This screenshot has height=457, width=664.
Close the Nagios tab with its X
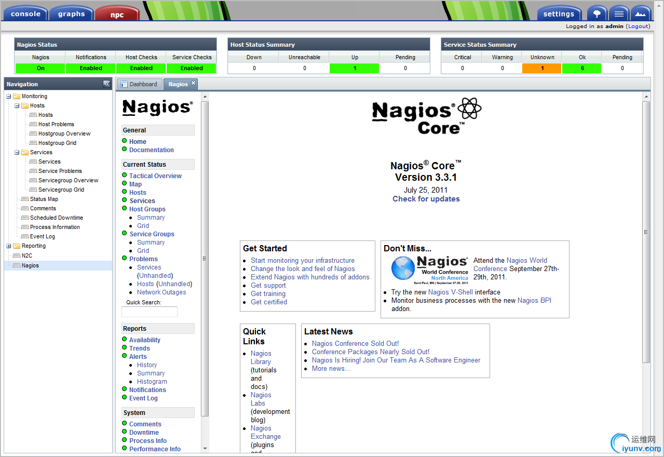pos(193,83)
